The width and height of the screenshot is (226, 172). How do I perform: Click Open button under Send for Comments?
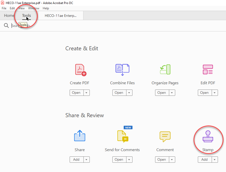pyautogui.click(x=119, y=160)
